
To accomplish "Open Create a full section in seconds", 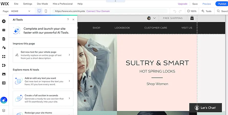I will (x=43, y=98).
